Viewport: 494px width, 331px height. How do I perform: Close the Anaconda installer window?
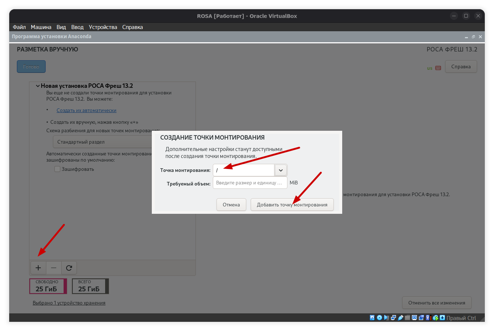pos(480,37)
